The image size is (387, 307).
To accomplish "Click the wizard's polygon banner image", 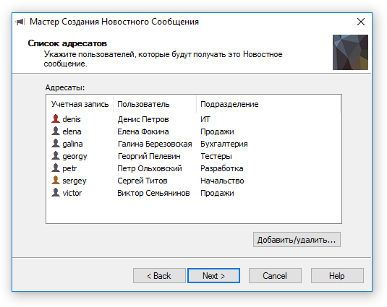I will point(350,52).
